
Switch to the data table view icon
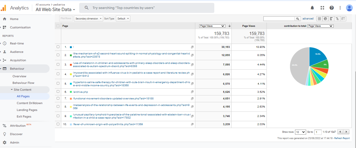click(319, 19)
